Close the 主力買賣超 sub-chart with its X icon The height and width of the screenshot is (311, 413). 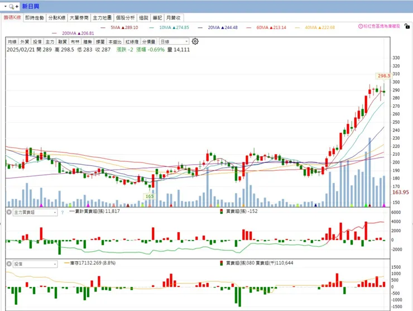point(9,212)
